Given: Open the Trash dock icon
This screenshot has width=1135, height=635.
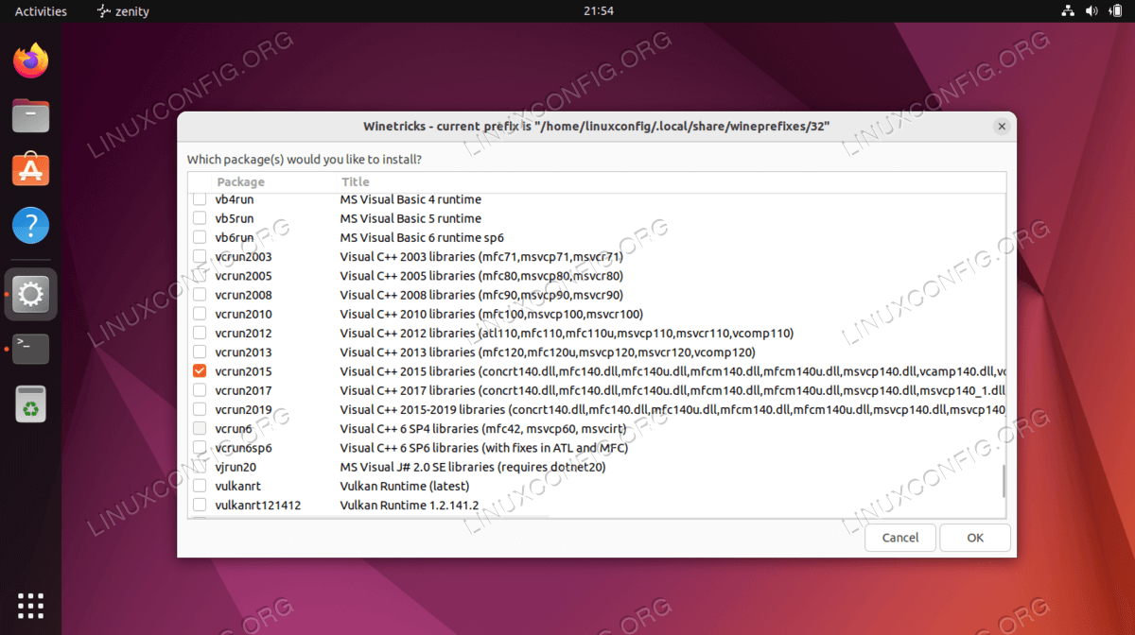Looking at the screenshot, I should click(x=31, y=403).
